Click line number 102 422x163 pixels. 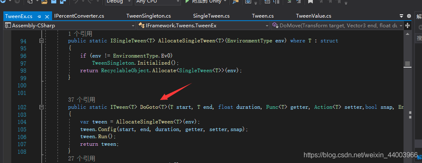pyautogui.click(x=22, y=107)
